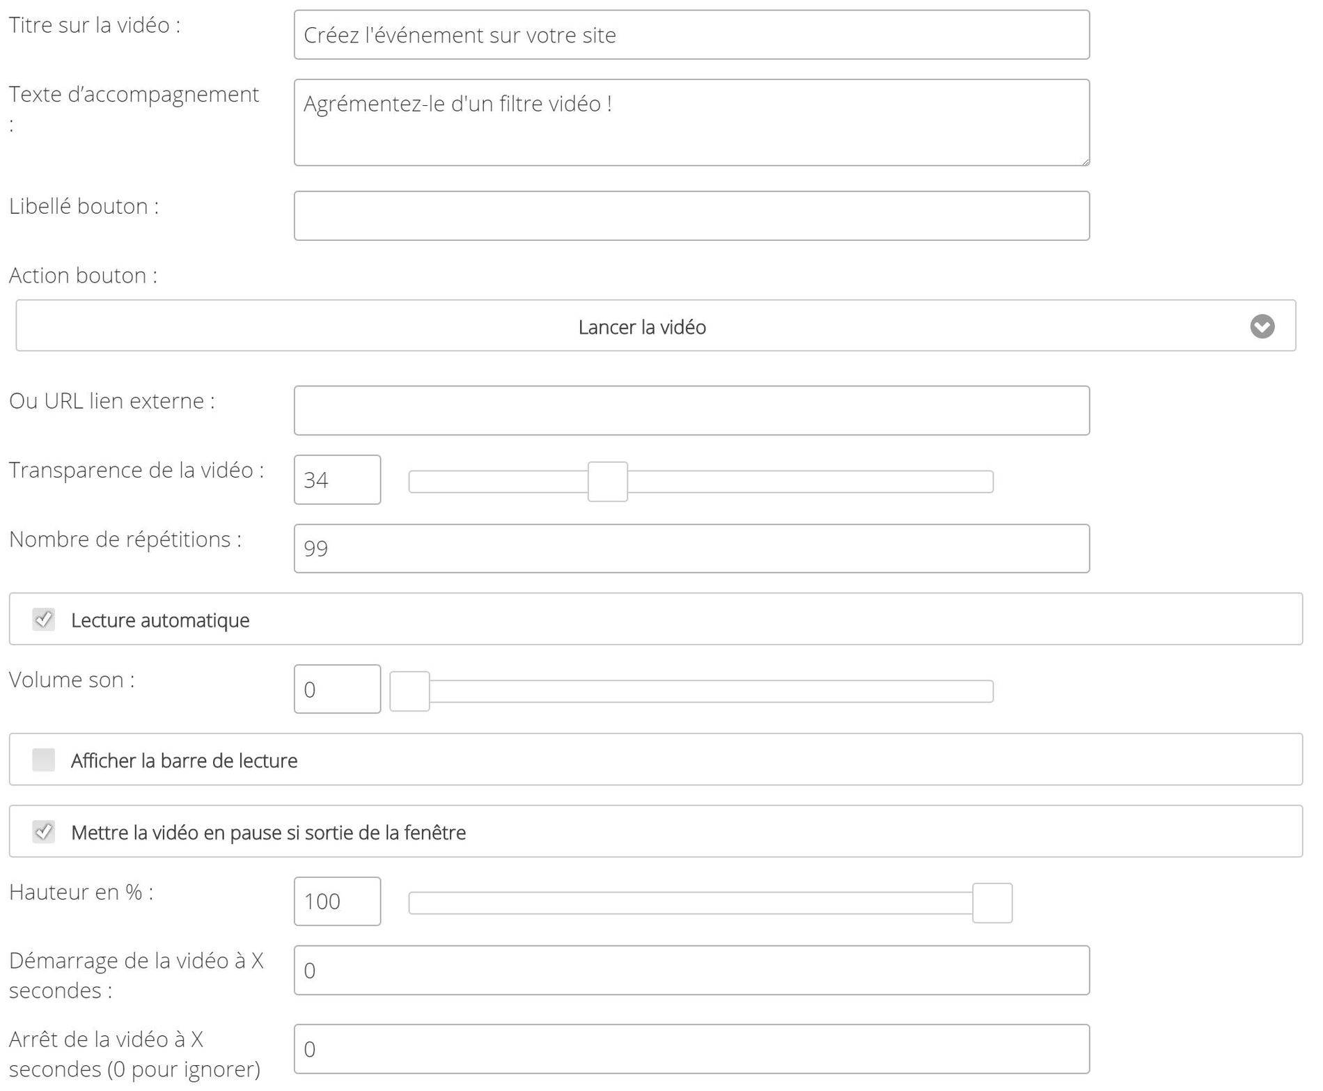The image size is (1323, 1091).
Task: Click the Hauteur en % value box
Action: pyautogui.click(x=337, y=902)
